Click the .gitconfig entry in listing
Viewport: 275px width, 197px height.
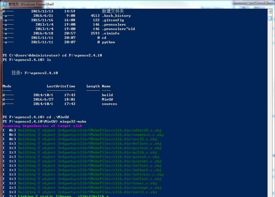coord(113,20)
